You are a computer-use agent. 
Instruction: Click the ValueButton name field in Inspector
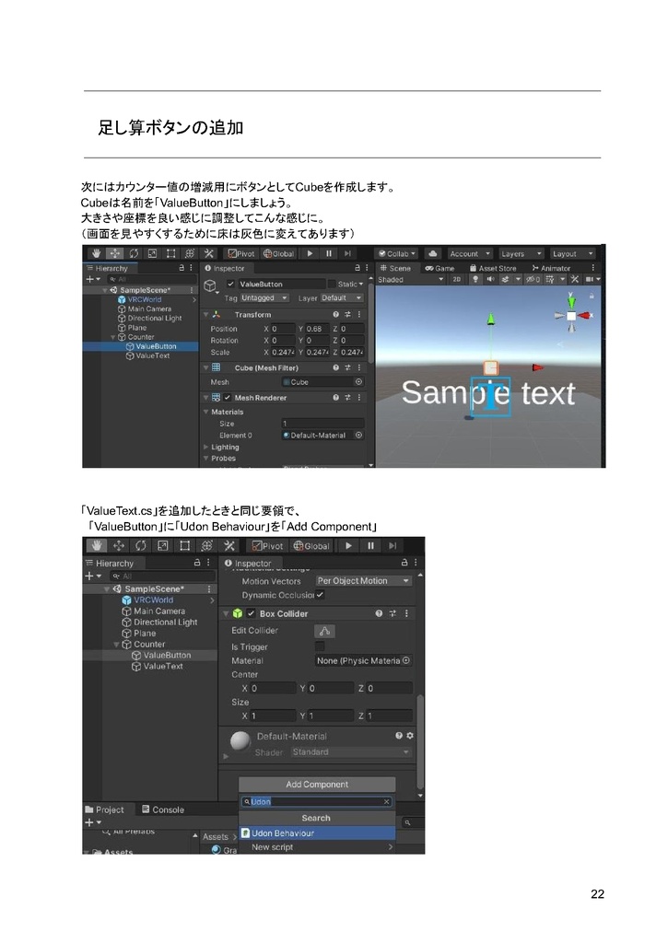281,284
